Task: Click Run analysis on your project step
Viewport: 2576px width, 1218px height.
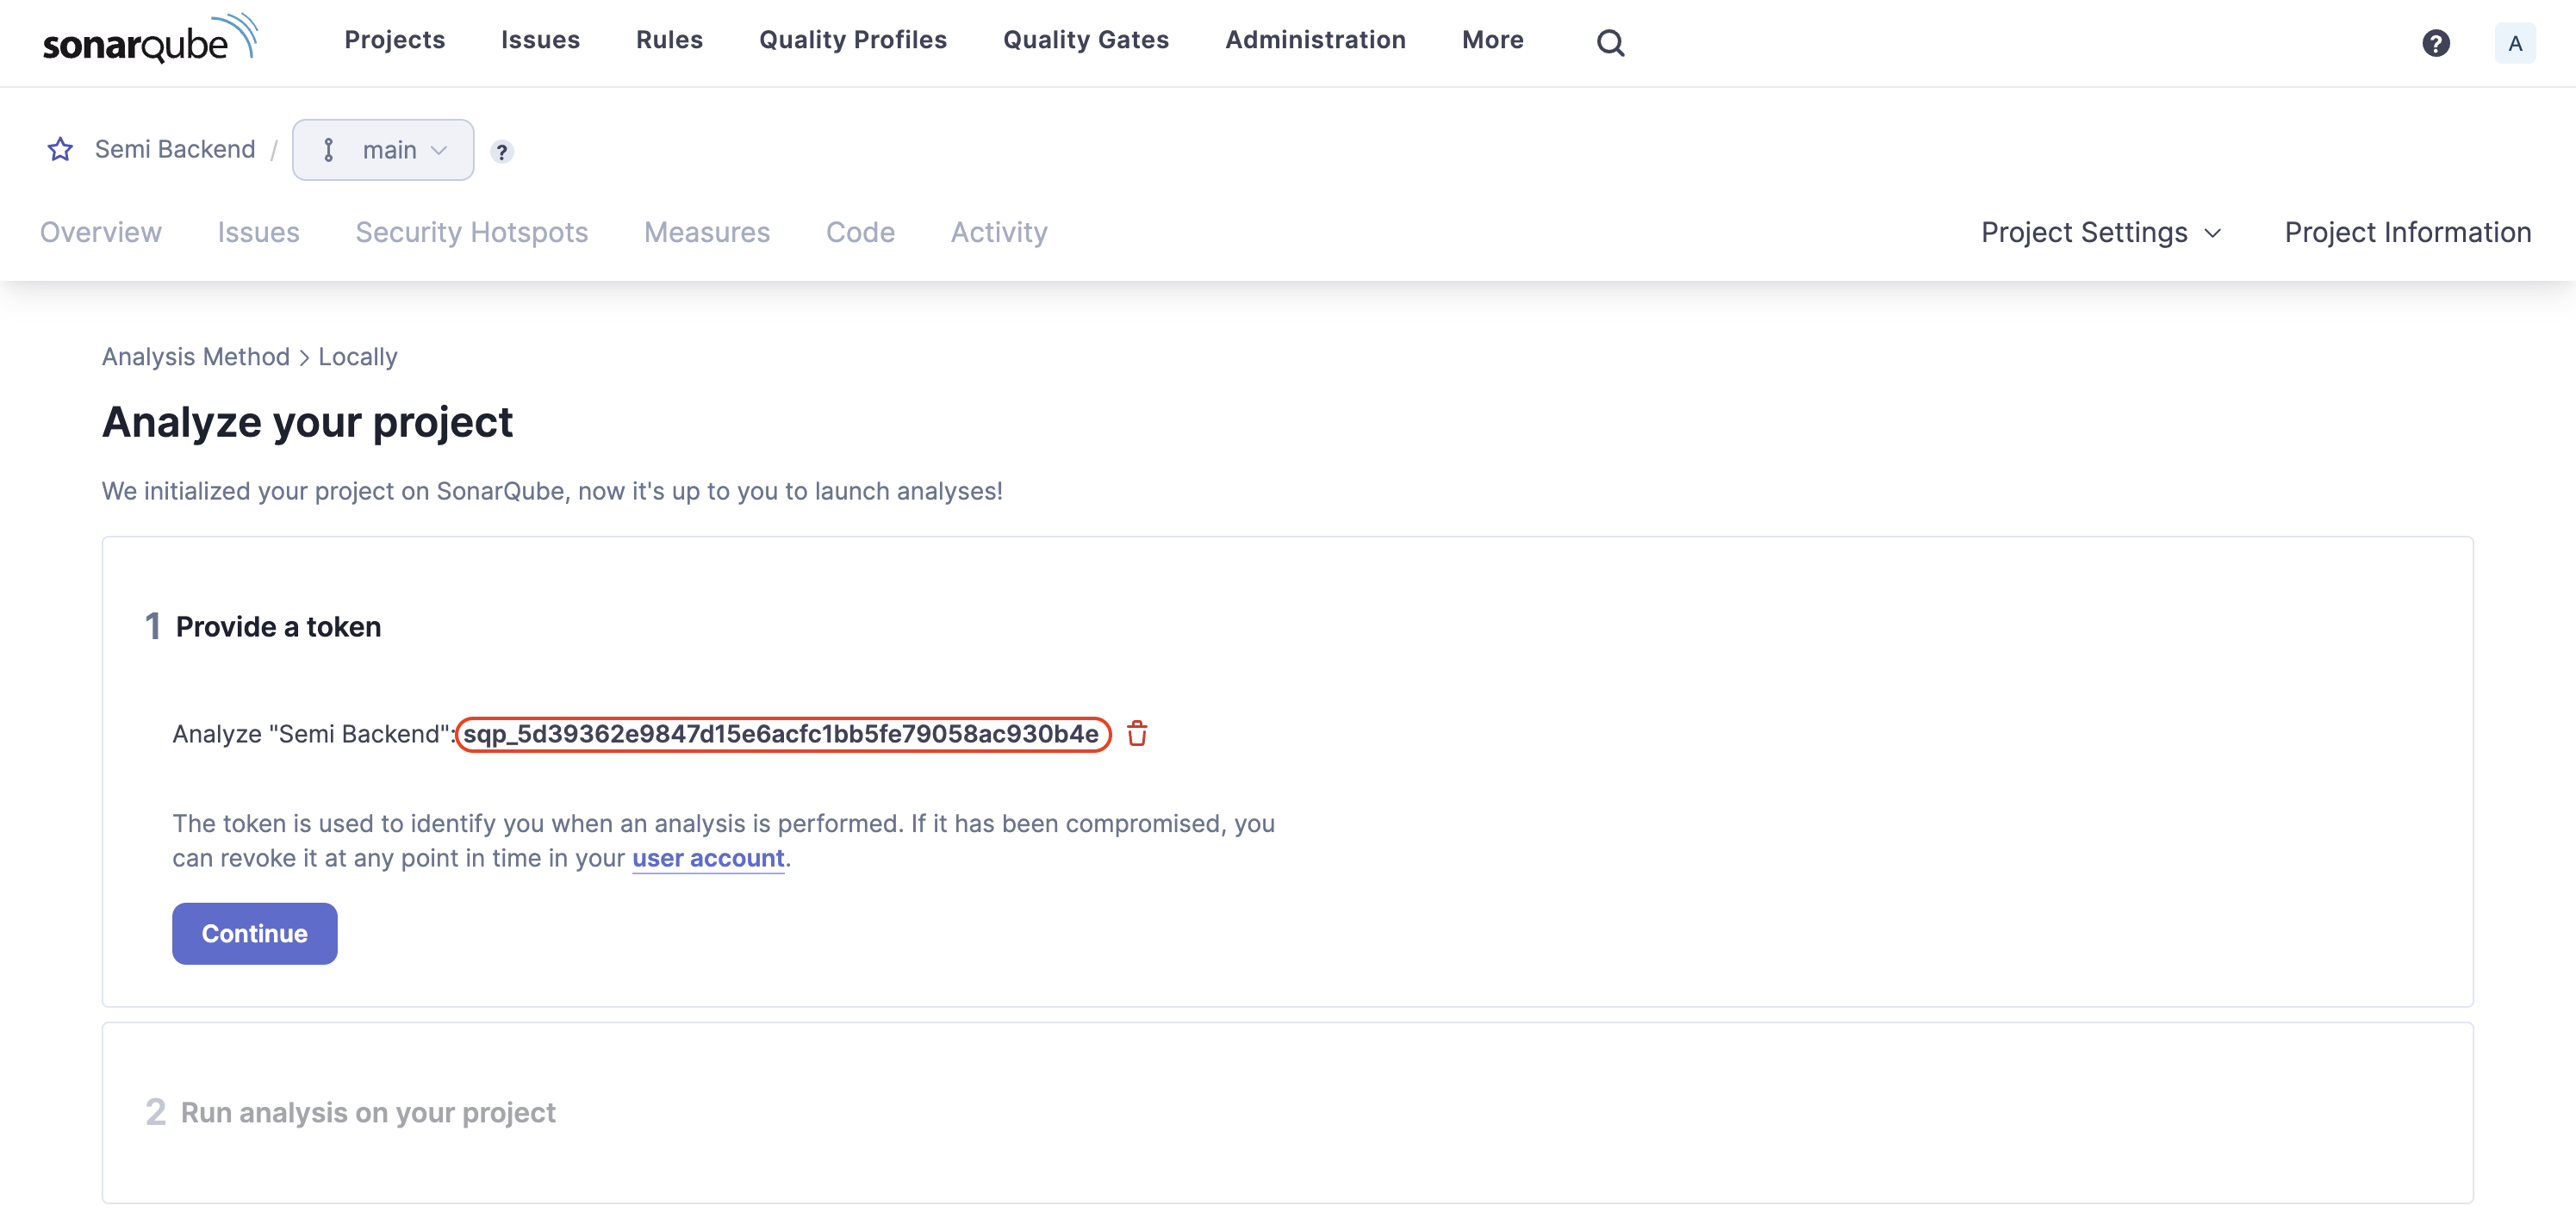Action: [x=367, y=1112]
